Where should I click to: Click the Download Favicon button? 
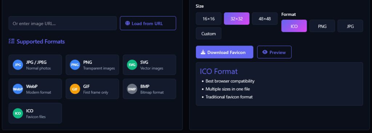click(225, 52)
